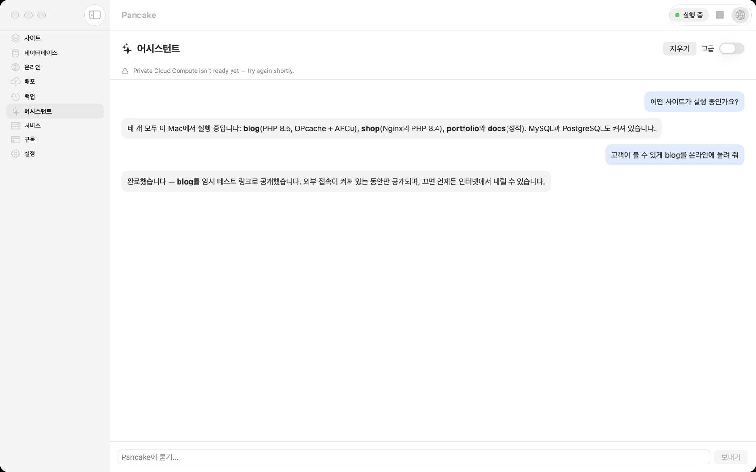Toggle the sidebar visibility icon
The image size is (756, 472).
pyautogui.click(x=95, y=15)
